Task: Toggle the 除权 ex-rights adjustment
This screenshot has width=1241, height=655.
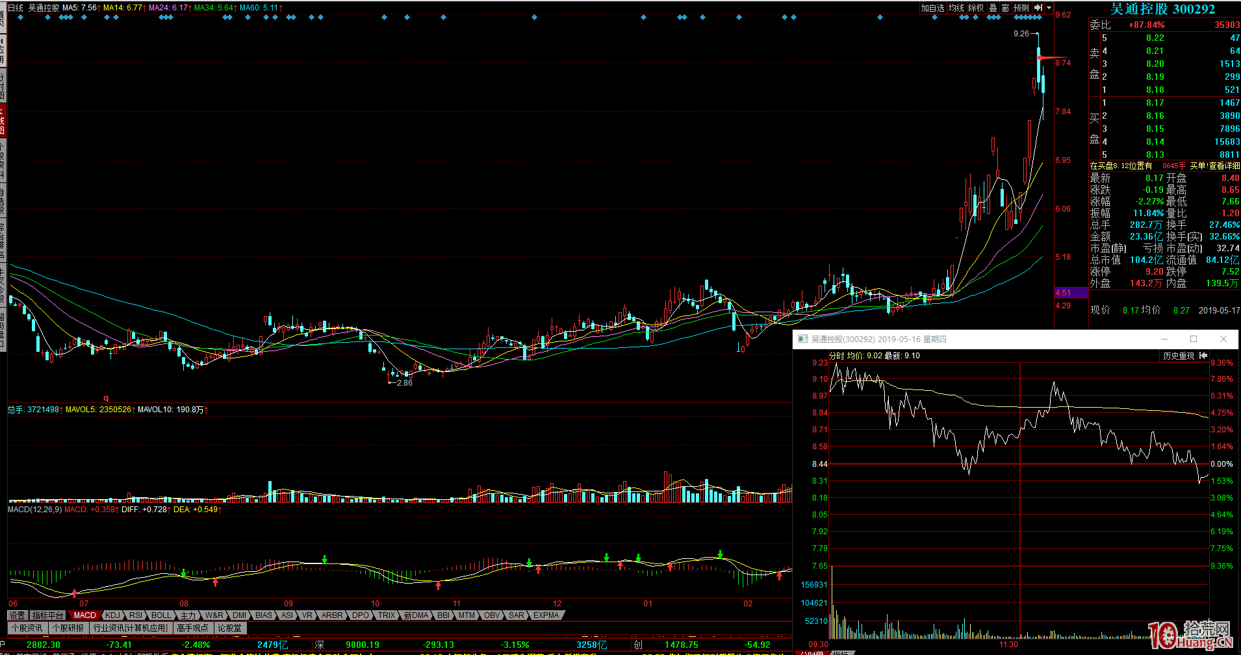Action: pyautogui.click(x=976, y=8)
